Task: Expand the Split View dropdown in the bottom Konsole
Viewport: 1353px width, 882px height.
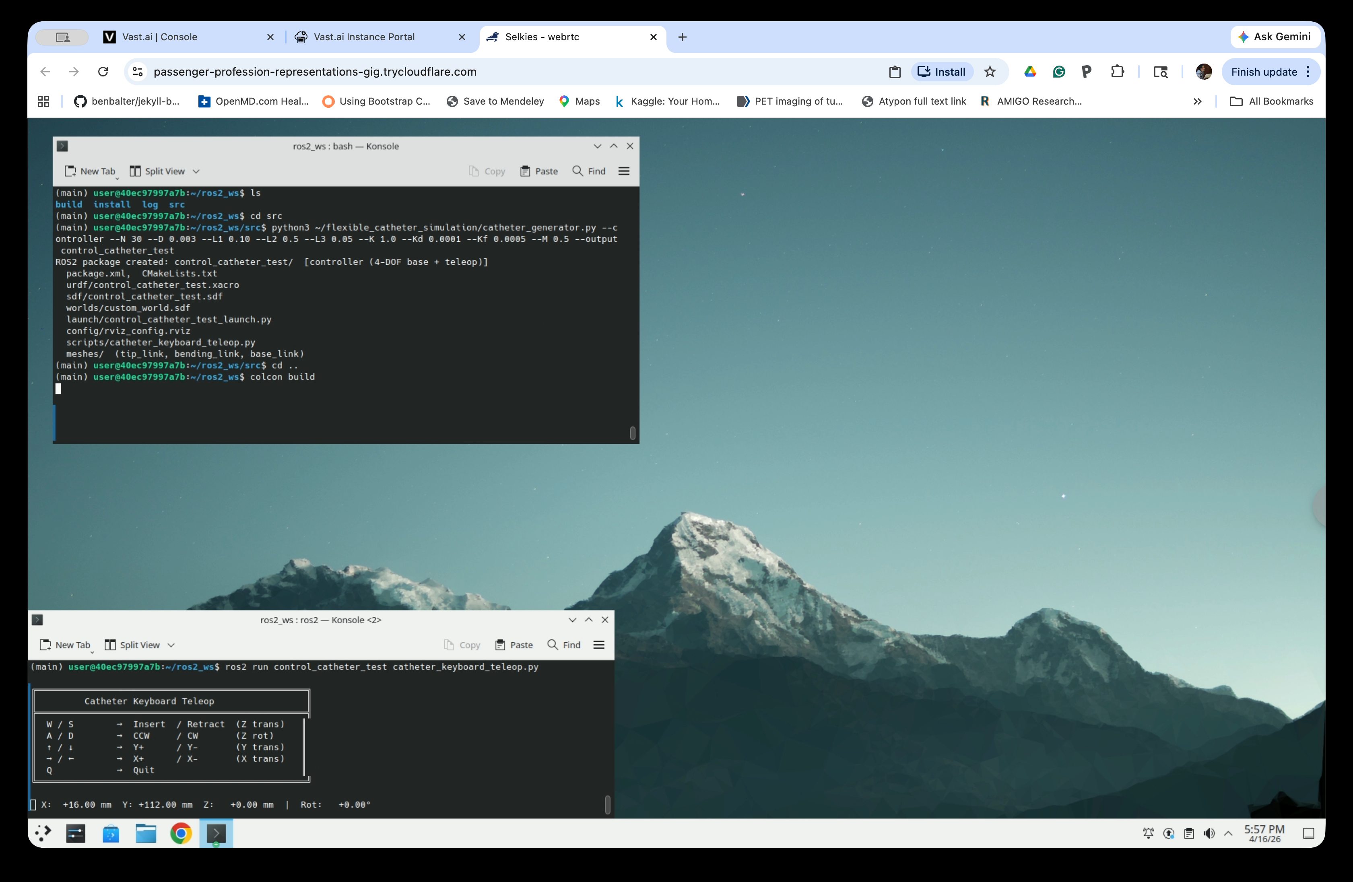Action: 171,645
